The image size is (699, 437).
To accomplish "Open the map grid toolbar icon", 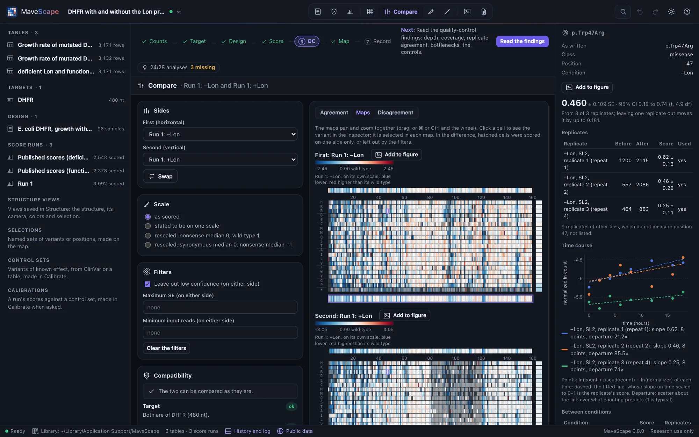I will 370,12.
